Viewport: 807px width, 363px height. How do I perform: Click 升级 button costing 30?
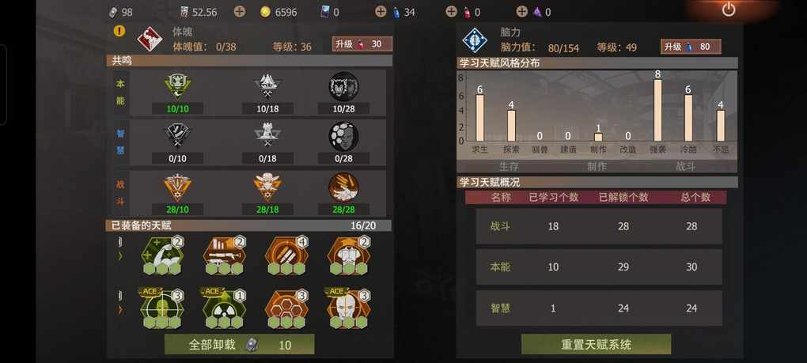362,44
